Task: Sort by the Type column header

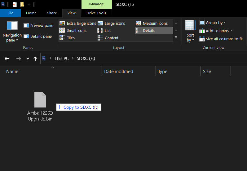Action: tap(178, 71)
